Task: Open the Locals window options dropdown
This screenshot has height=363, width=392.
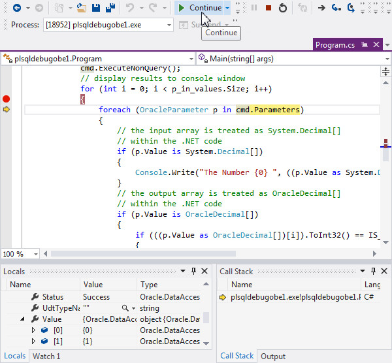Action: [183, 271]
